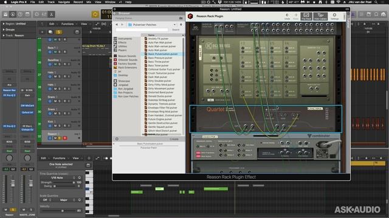Open List Editors in Logic control bar

pyautogui.click(x=362, y=15)
